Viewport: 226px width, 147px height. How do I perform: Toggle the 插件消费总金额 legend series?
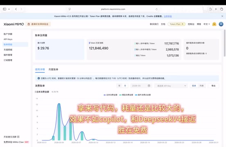(143, 95)
